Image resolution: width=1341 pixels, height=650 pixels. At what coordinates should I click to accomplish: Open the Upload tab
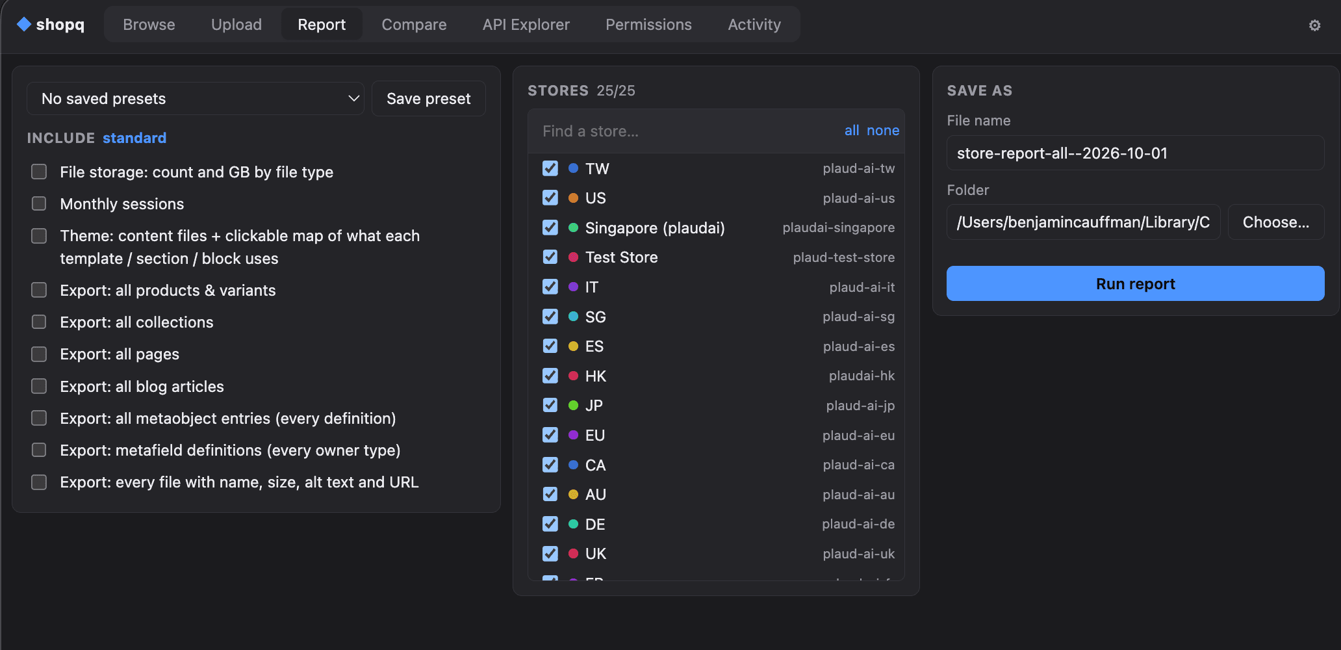(x=236, y=25)
